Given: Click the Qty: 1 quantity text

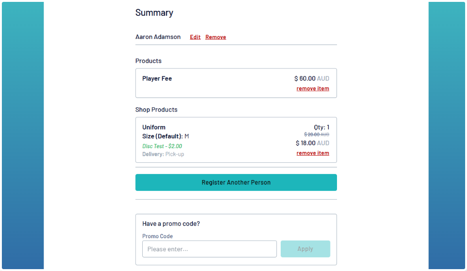Looking at the screenshot, I should click(x=322, y=128).
